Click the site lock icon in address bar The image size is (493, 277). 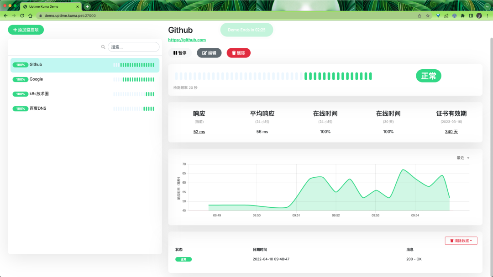coord(40,15)
